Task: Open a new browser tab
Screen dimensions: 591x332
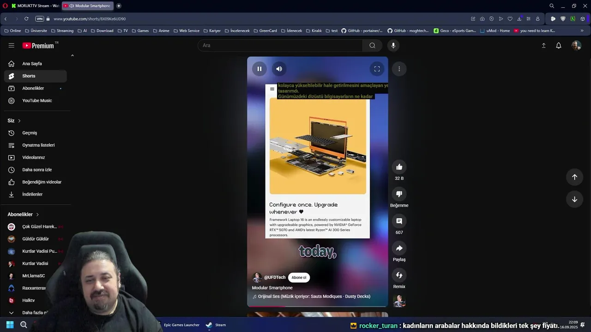Action: [119, 6]
